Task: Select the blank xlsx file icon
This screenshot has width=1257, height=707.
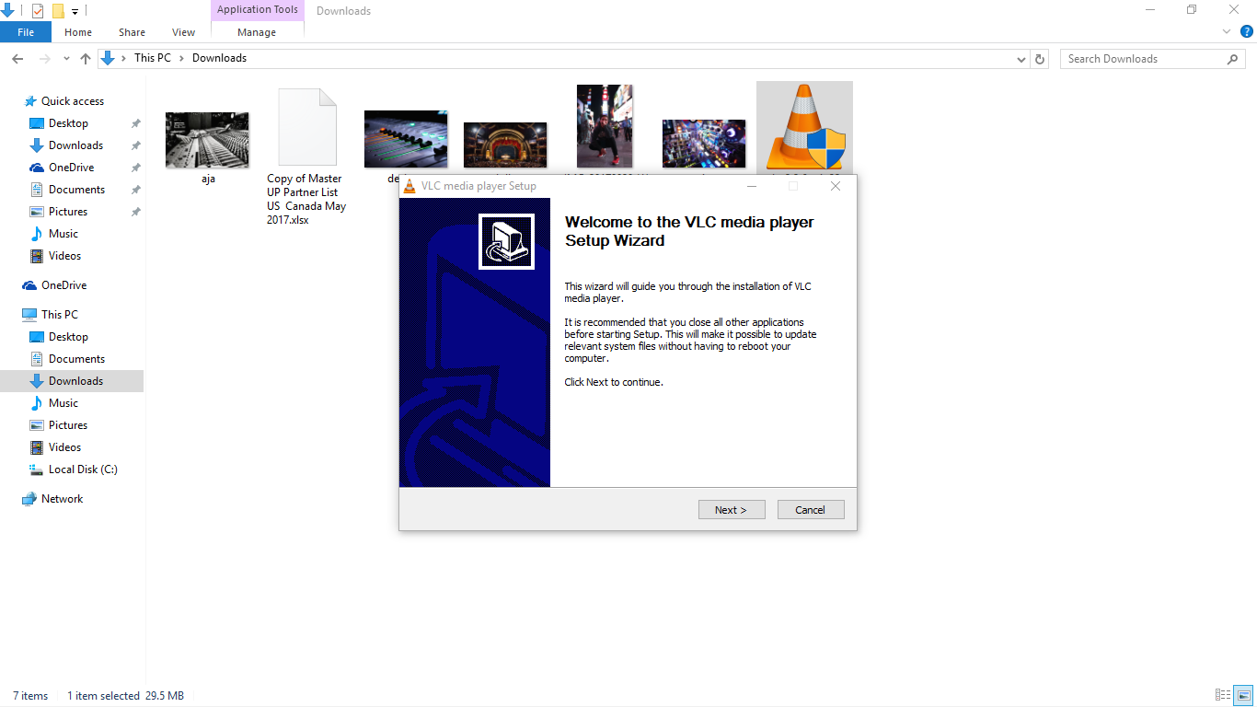Action: pos(307,127)
